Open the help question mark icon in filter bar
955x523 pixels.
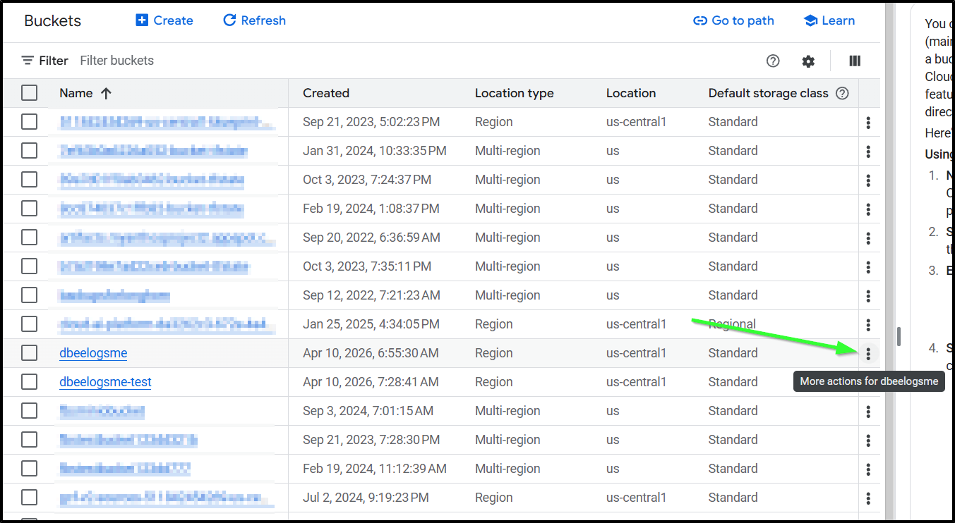point(773,61)
